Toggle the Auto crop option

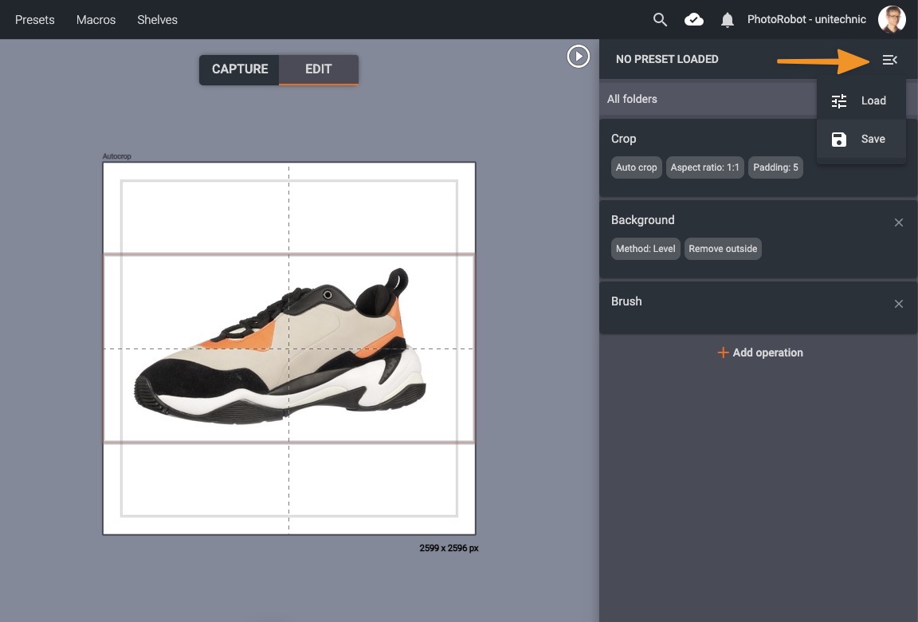[x=637, y=167]
